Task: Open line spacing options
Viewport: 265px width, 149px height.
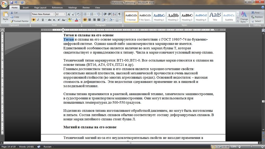Action: 104,20
